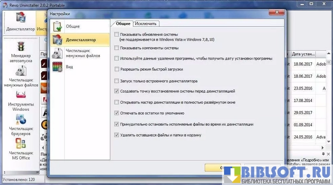Image resolution: width=333 pixels, height=185 pixels.
Task: Open Чистильщик MS Office tool
Action: click(21, 148)
